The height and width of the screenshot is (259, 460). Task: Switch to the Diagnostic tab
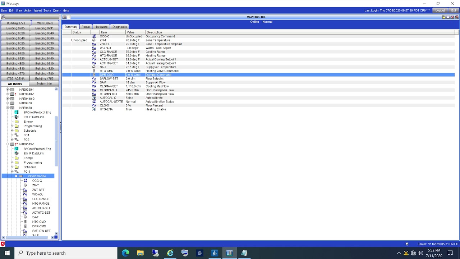coord(120,27)
